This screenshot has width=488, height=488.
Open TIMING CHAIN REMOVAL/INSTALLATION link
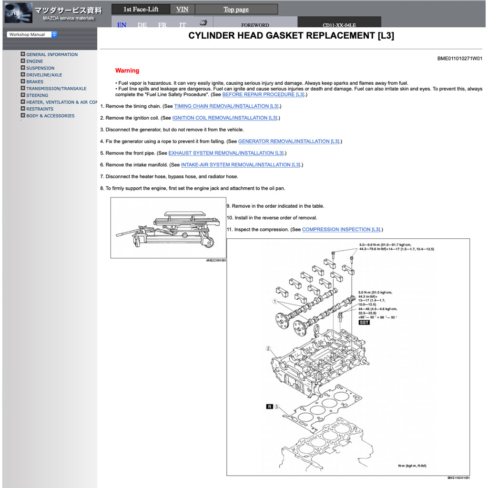click(x=227, y=106)
